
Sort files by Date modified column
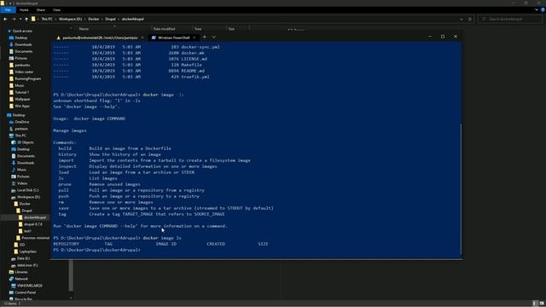point(164,29)
